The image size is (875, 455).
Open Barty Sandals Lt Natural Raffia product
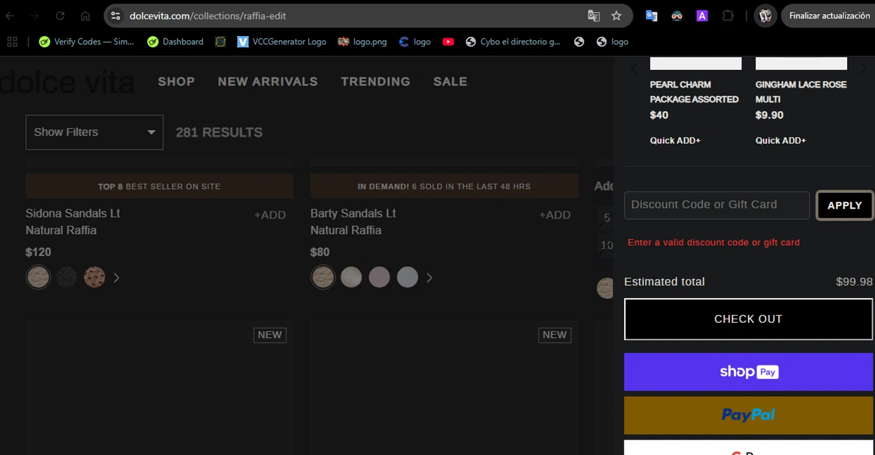(x=353, y=221)
